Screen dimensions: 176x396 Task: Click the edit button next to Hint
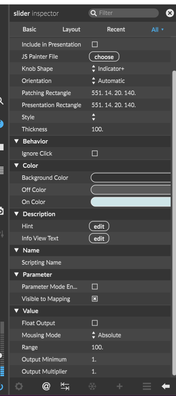(x=99, y=226)
